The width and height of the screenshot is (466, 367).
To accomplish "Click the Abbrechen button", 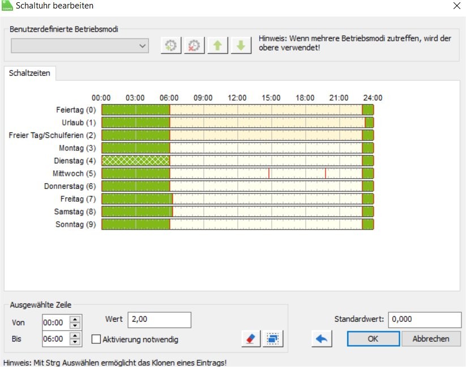I will pyautogui.click(x=431, y=339).
